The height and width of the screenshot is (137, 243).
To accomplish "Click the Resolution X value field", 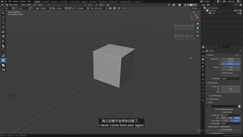I will click(231, 59).
